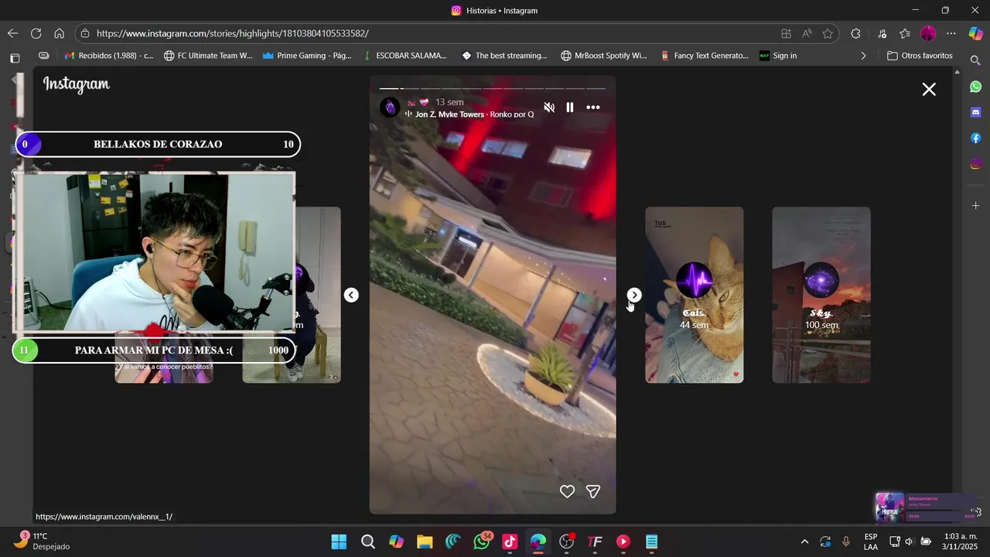Open the story's three-dot options menu
The image size is (990, 557).
point(593,108)
